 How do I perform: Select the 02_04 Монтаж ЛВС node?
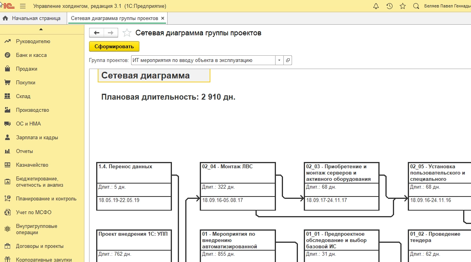click(x=238, y=186)
